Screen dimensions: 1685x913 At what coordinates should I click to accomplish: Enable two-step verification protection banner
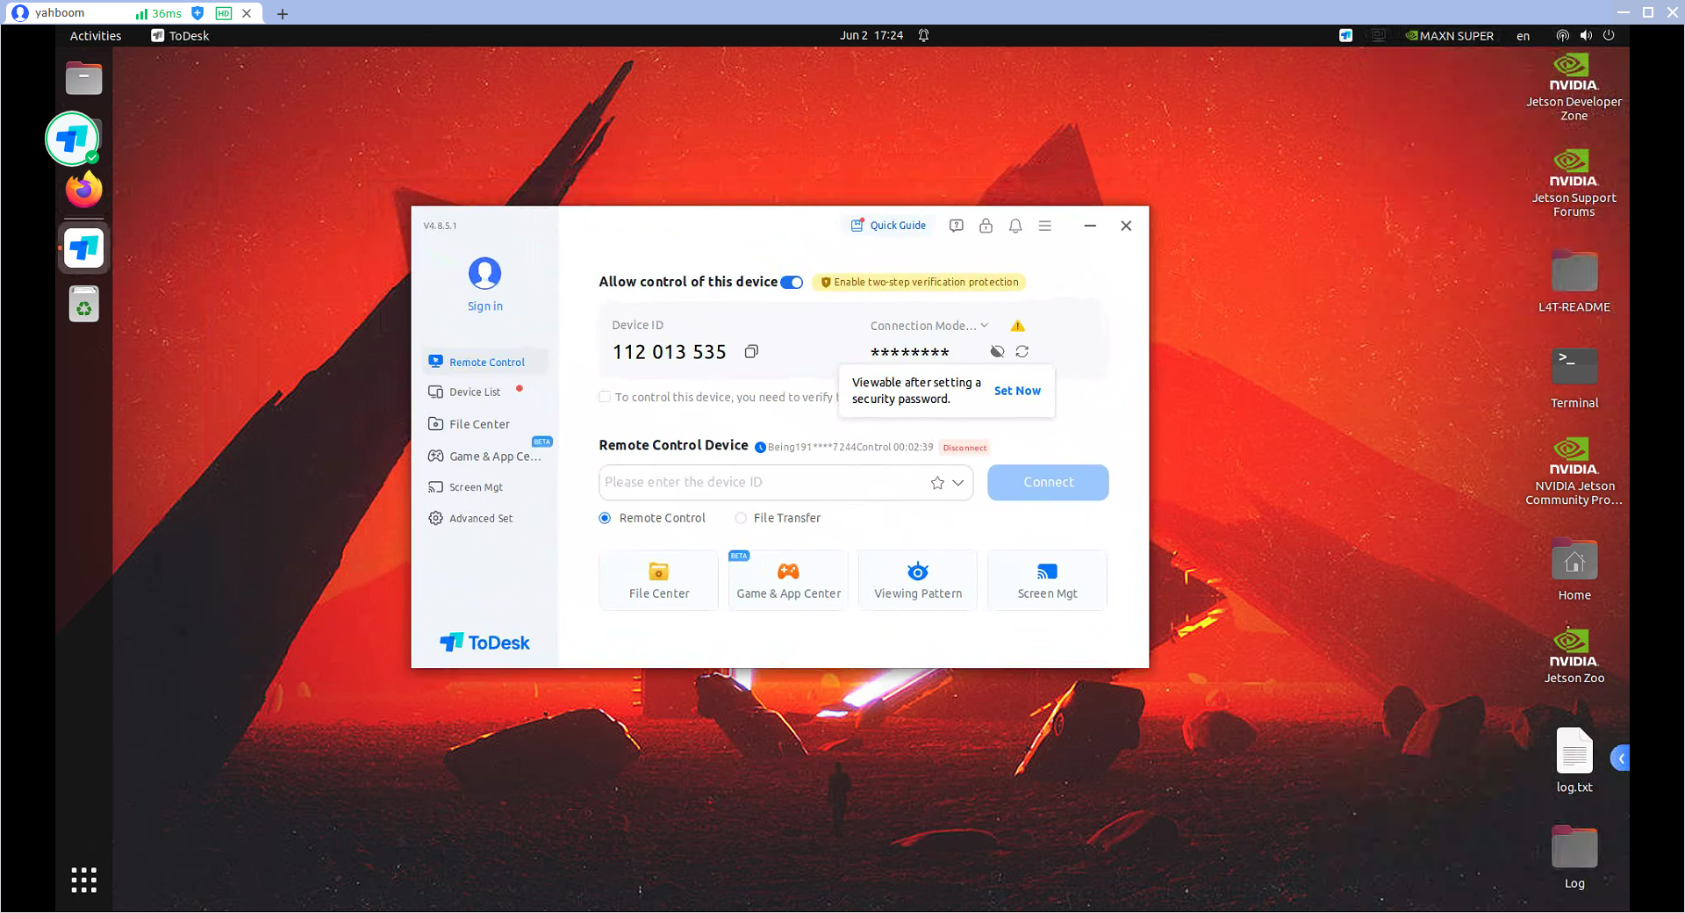point(919,283)
